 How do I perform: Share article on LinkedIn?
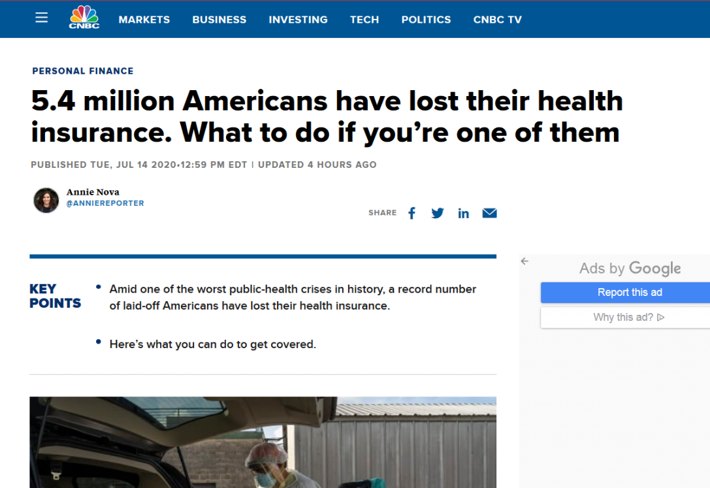463,213
